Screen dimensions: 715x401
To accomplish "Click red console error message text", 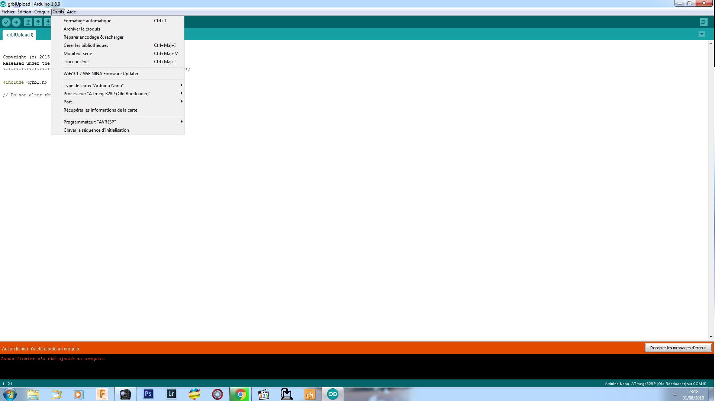I will pyautogui.click(x=53, y=359).
